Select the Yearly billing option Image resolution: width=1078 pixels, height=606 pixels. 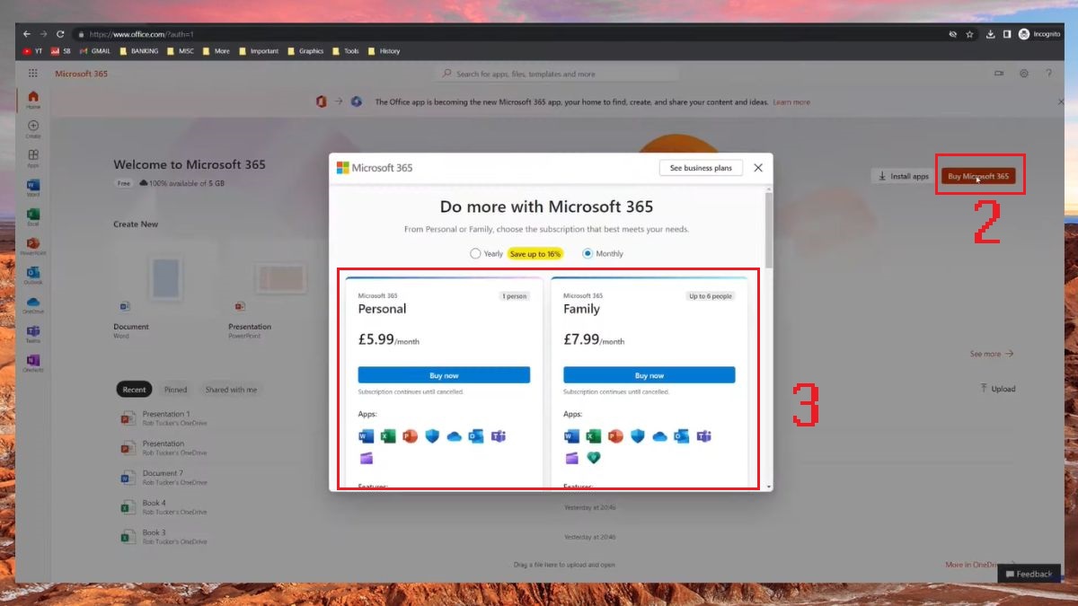coord(486,254)
